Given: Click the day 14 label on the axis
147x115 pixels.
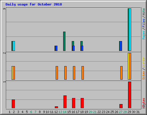Looking at the screenshot, I should [x=65, y=112].
